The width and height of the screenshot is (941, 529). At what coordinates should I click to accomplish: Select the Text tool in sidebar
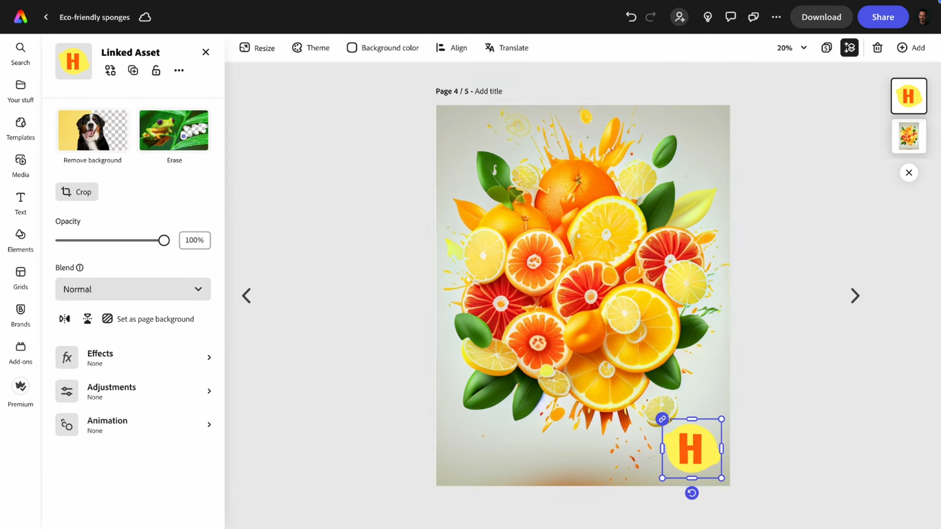21,203
